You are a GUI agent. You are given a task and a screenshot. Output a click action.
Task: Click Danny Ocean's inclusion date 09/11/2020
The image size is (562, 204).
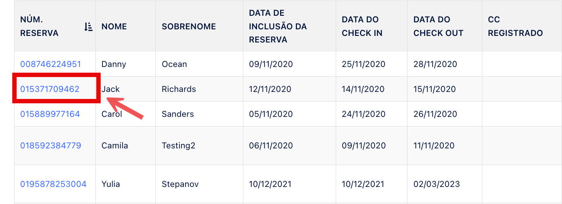pyautogui.click(x=270, y=64)
